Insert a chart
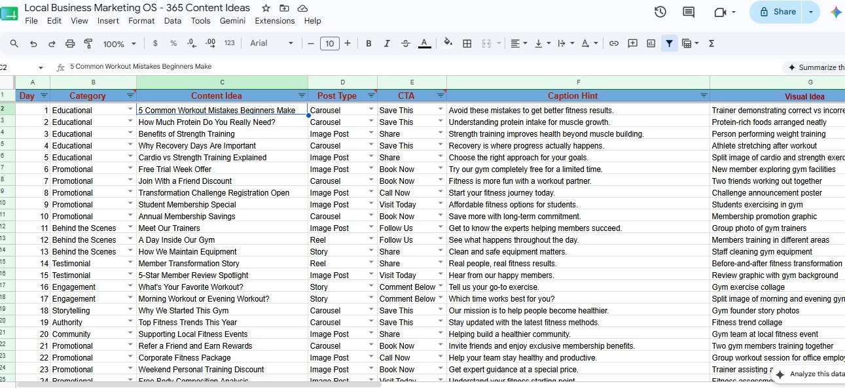Image resolution: width=845 pixels, height=388 pixels. pyautogui.click(x=651, y=44)
